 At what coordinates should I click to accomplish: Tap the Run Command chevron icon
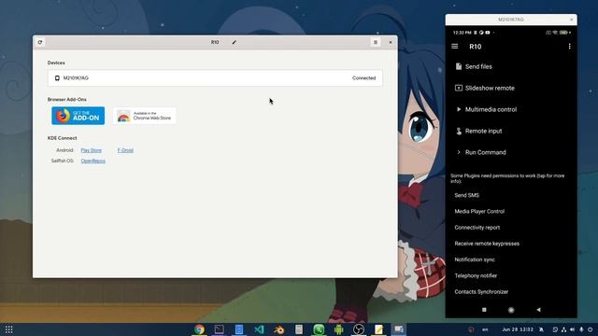click(459, 152)
